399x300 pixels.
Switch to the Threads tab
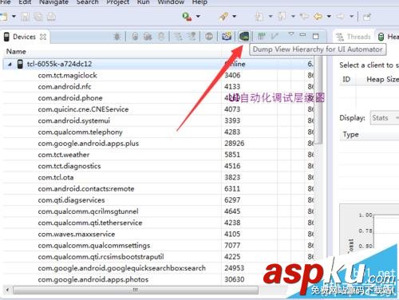354,37
